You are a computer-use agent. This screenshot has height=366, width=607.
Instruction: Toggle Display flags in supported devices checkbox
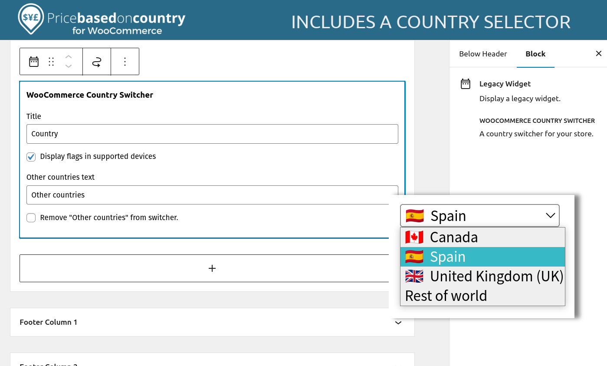[31, 157]
